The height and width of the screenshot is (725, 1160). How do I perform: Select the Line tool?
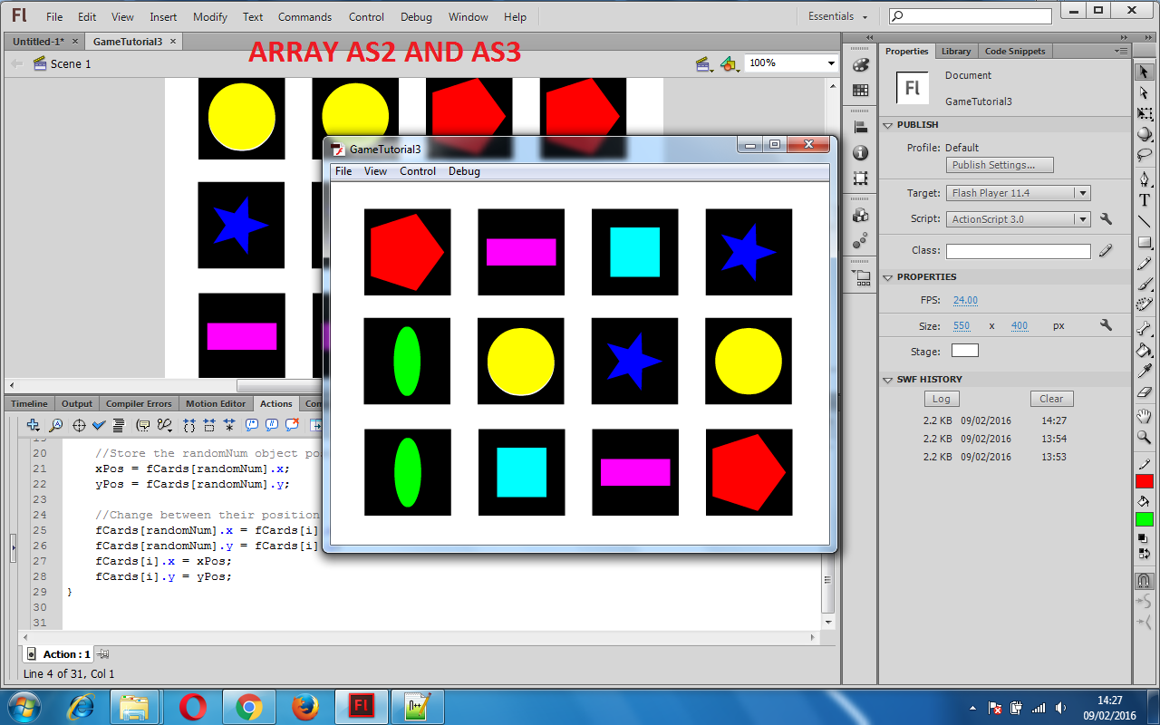(x=1144, y=221)
